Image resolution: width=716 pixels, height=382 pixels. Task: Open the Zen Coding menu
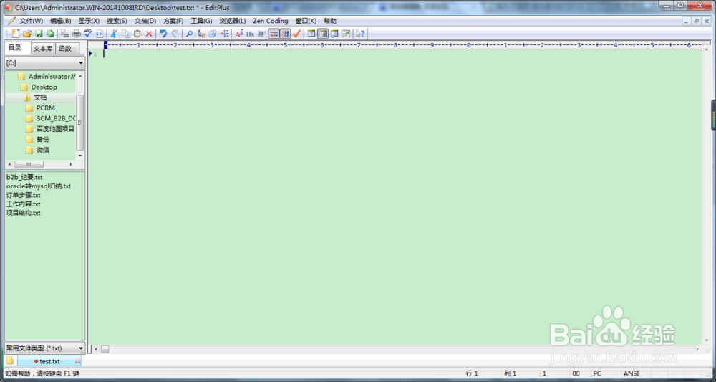271,21
